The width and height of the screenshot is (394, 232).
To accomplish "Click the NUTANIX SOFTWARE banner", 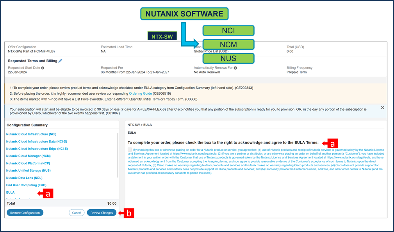I will [x=184, y=14].
